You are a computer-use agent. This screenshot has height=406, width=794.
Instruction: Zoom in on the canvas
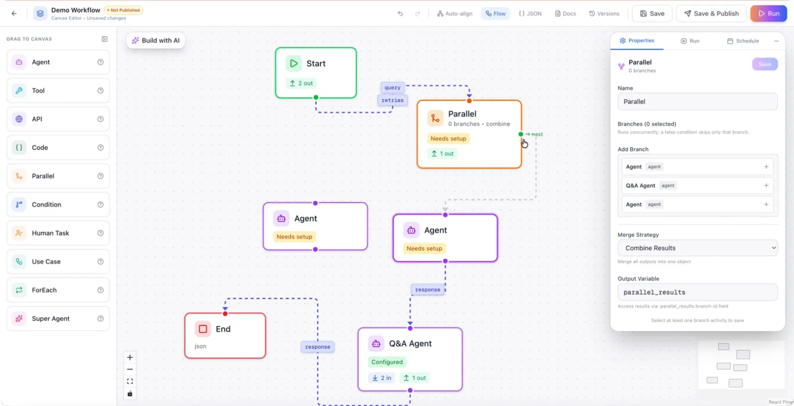(x=130, y=357)
